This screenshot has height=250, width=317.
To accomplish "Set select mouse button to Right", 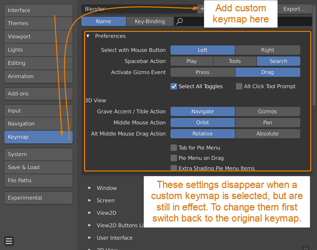I will pyautogui.click(x=268, y=50).
